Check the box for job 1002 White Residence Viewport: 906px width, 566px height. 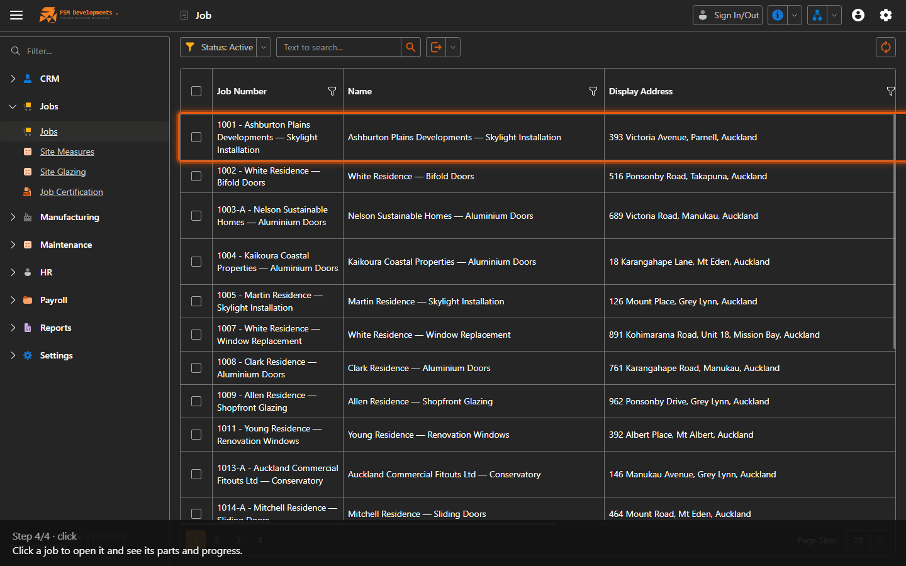tap(196, 176)
